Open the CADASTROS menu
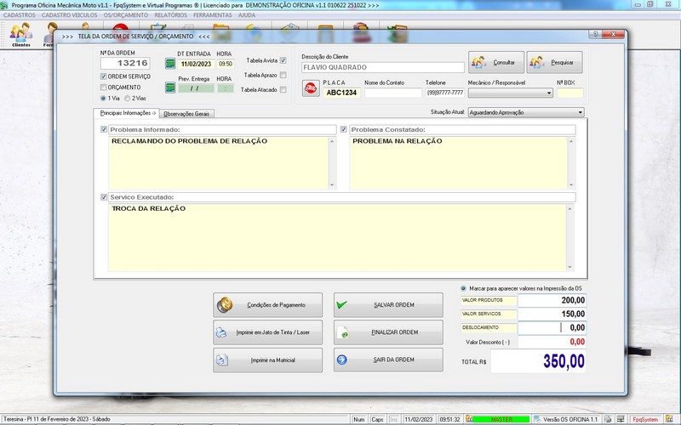This screenshot has width=681, height=425. (x=20, y=15)
